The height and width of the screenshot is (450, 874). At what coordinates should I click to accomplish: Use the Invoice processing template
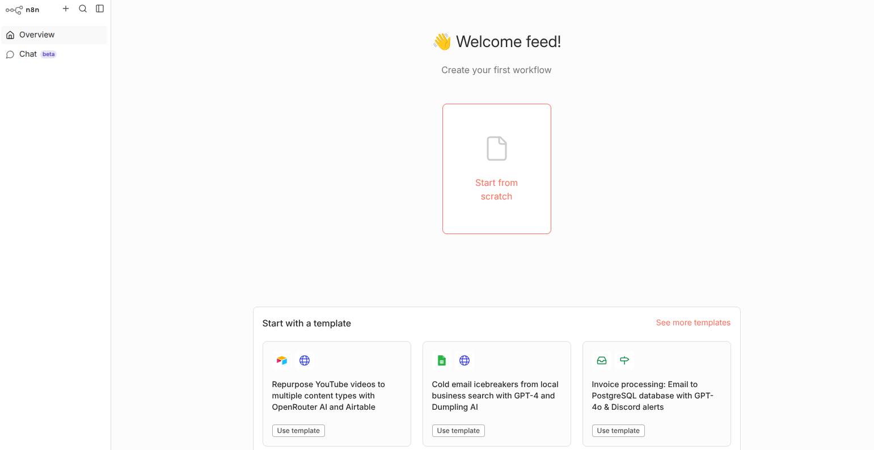[618, 431]
